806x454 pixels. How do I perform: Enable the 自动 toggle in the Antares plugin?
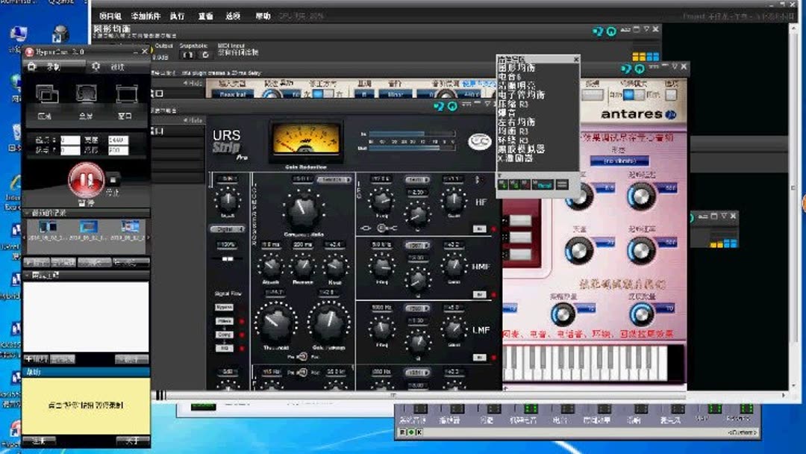click(629, 96)
